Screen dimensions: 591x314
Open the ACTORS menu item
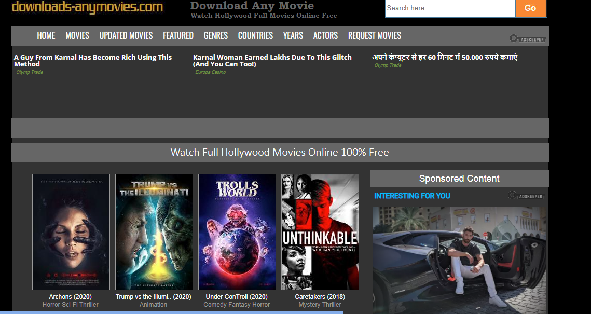click(x=325, y=35)
